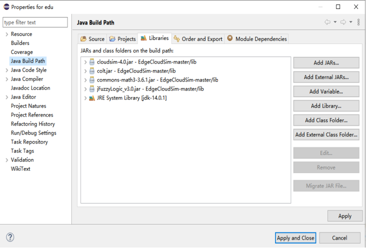Switch to the Projects tab
This screenshot has width=366, height=248.
[122, 39]
